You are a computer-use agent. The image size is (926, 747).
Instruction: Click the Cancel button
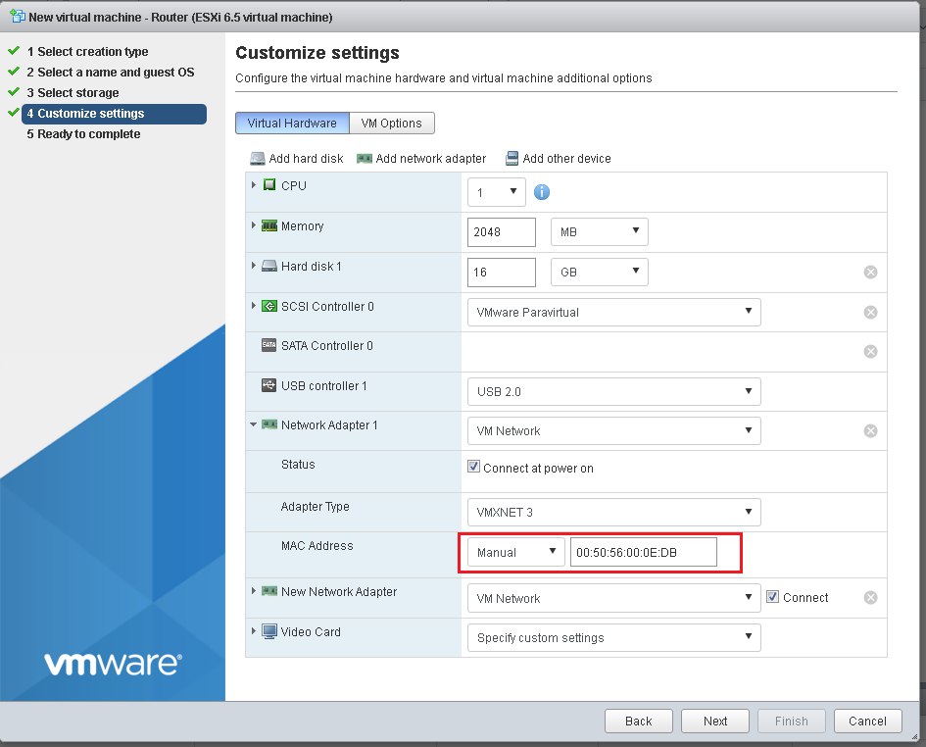(867, 721)
